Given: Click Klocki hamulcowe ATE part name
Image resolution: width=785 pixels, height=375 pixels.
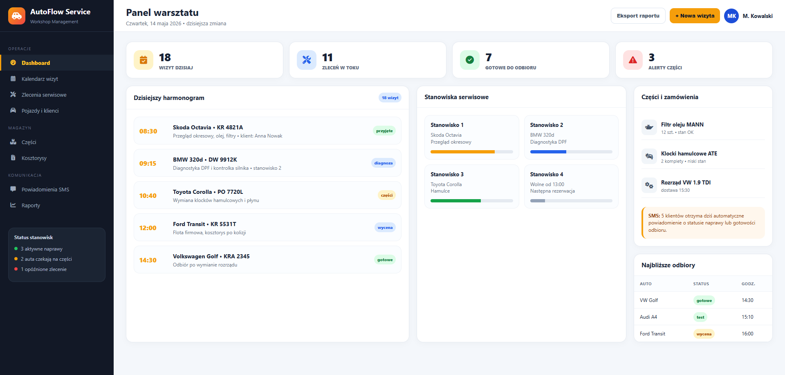Looking at the screenshot, I should point(689,153).
